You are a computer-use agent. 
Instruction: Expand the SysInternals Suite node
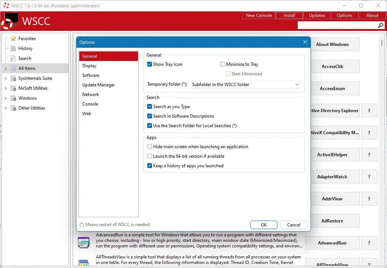[x=6, y=78]
